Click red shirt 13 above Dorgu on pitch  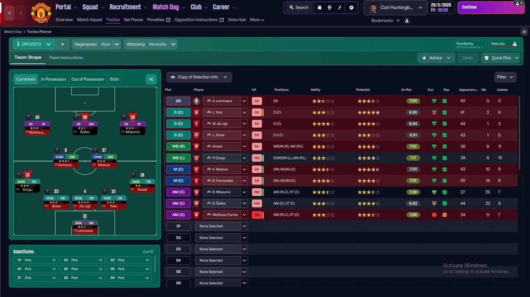[27, 175]
